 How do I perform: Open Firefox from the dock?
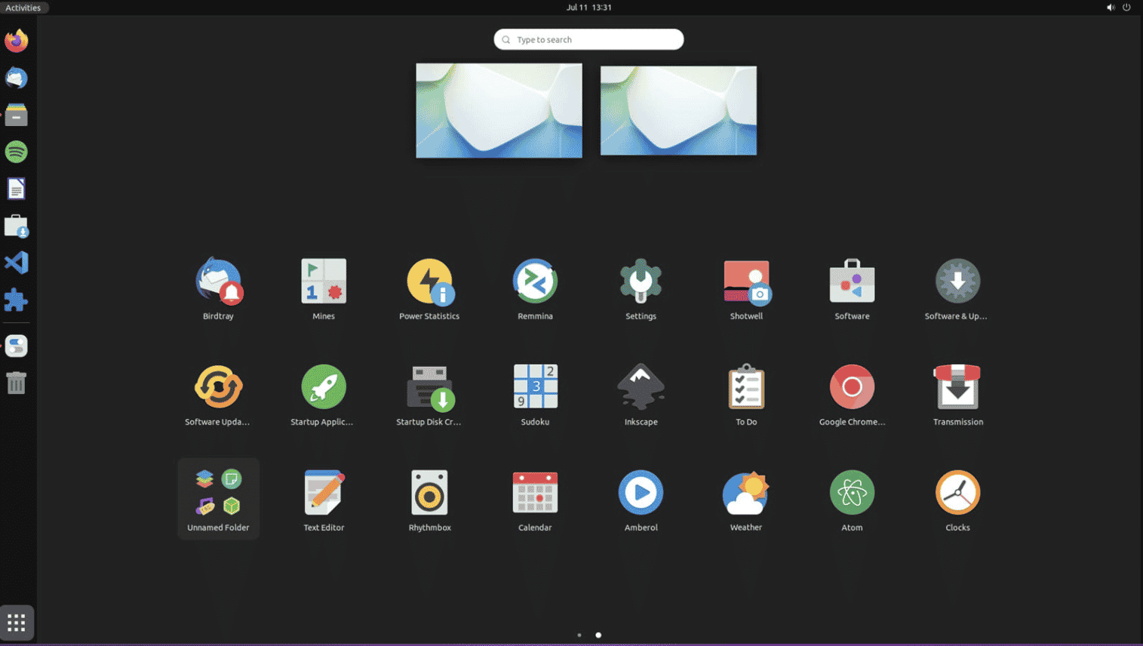coord(17,41)
